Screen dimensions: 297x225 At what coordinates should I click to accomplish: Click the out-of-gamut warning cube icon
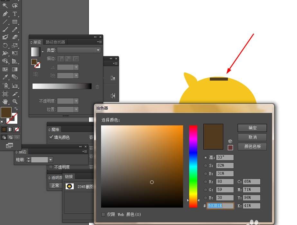230,141
